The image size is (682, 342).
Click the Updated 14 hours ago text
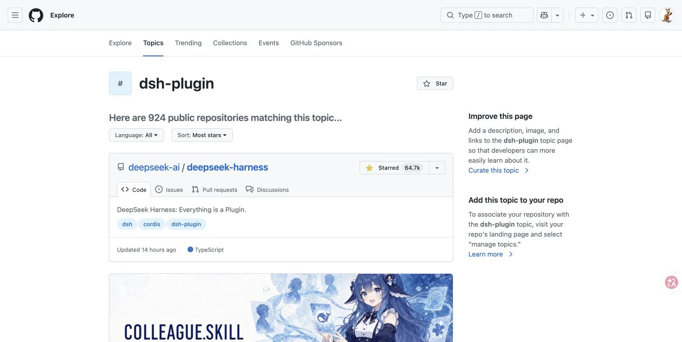146,250
